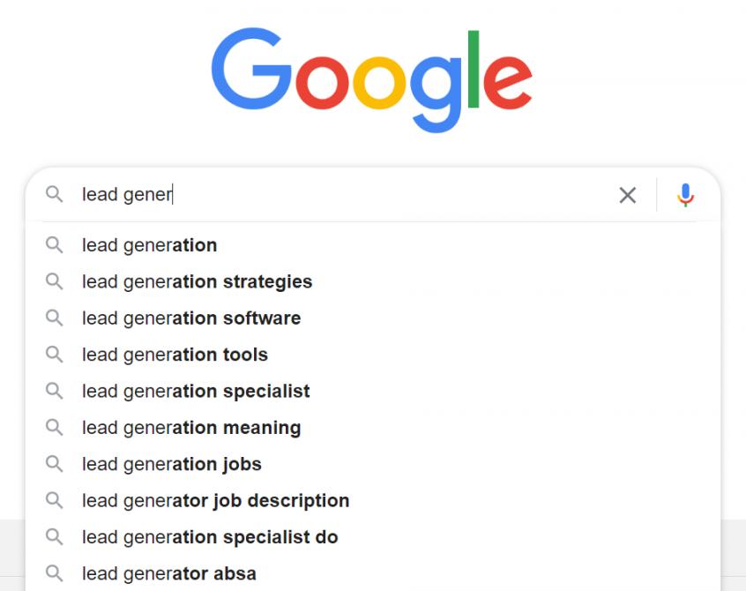
Task: Choose 'lead generation strategies' suggestion
Action: (197, 282)
